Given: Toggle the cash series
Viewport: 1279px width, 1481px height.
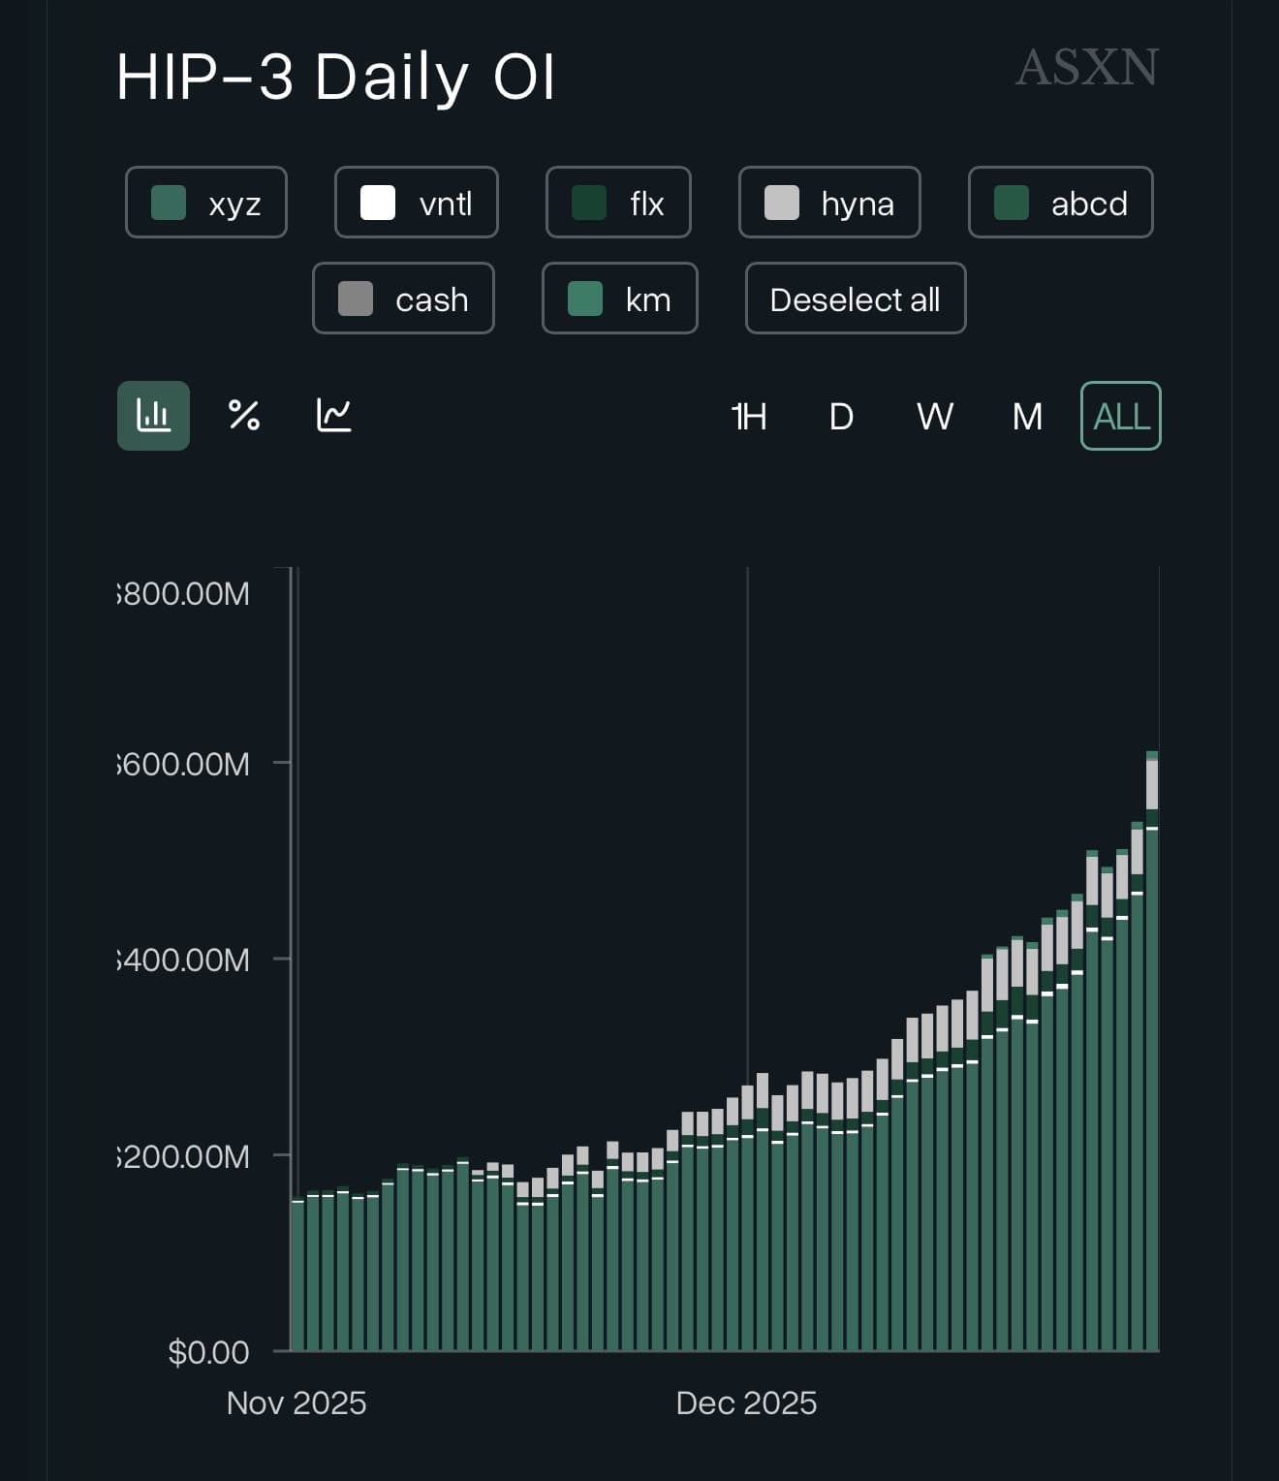Looking at the screenshot, I should 403,299.
